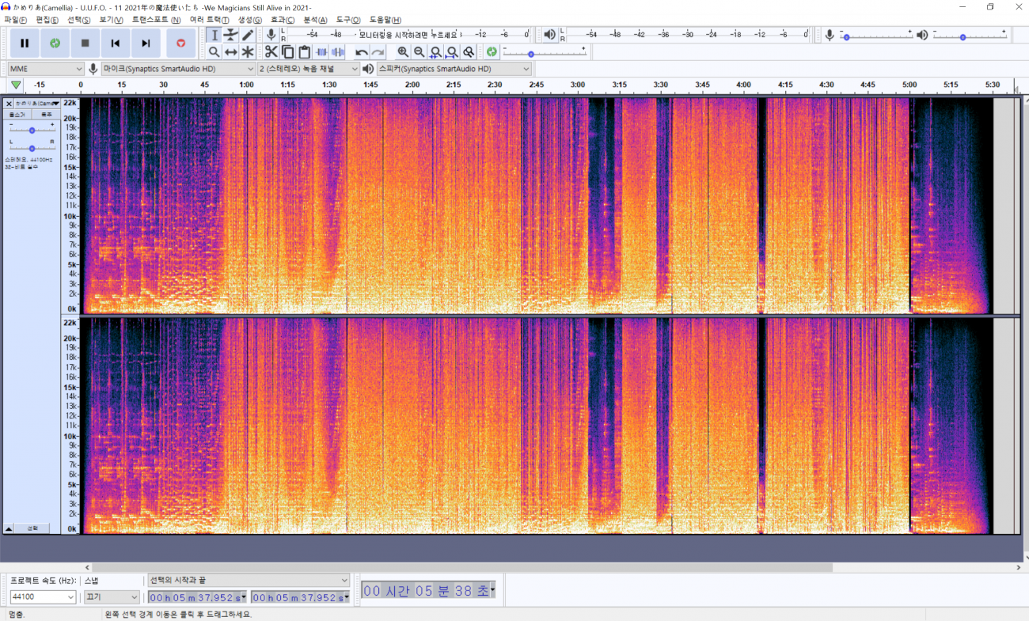Click Skip to End button

click(146, 44)
